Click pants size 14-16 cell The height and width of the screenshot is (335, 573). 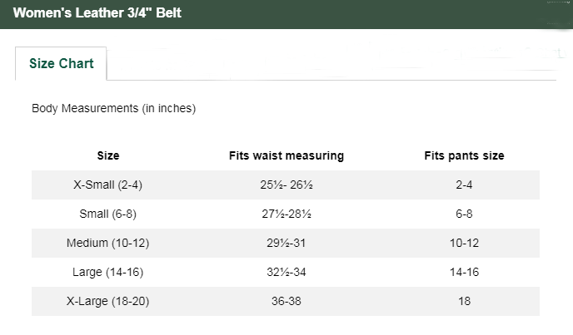(x=464, y=272)
